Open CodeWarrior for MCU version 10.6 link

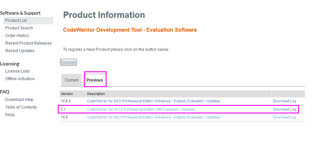[x=153, y=117]
